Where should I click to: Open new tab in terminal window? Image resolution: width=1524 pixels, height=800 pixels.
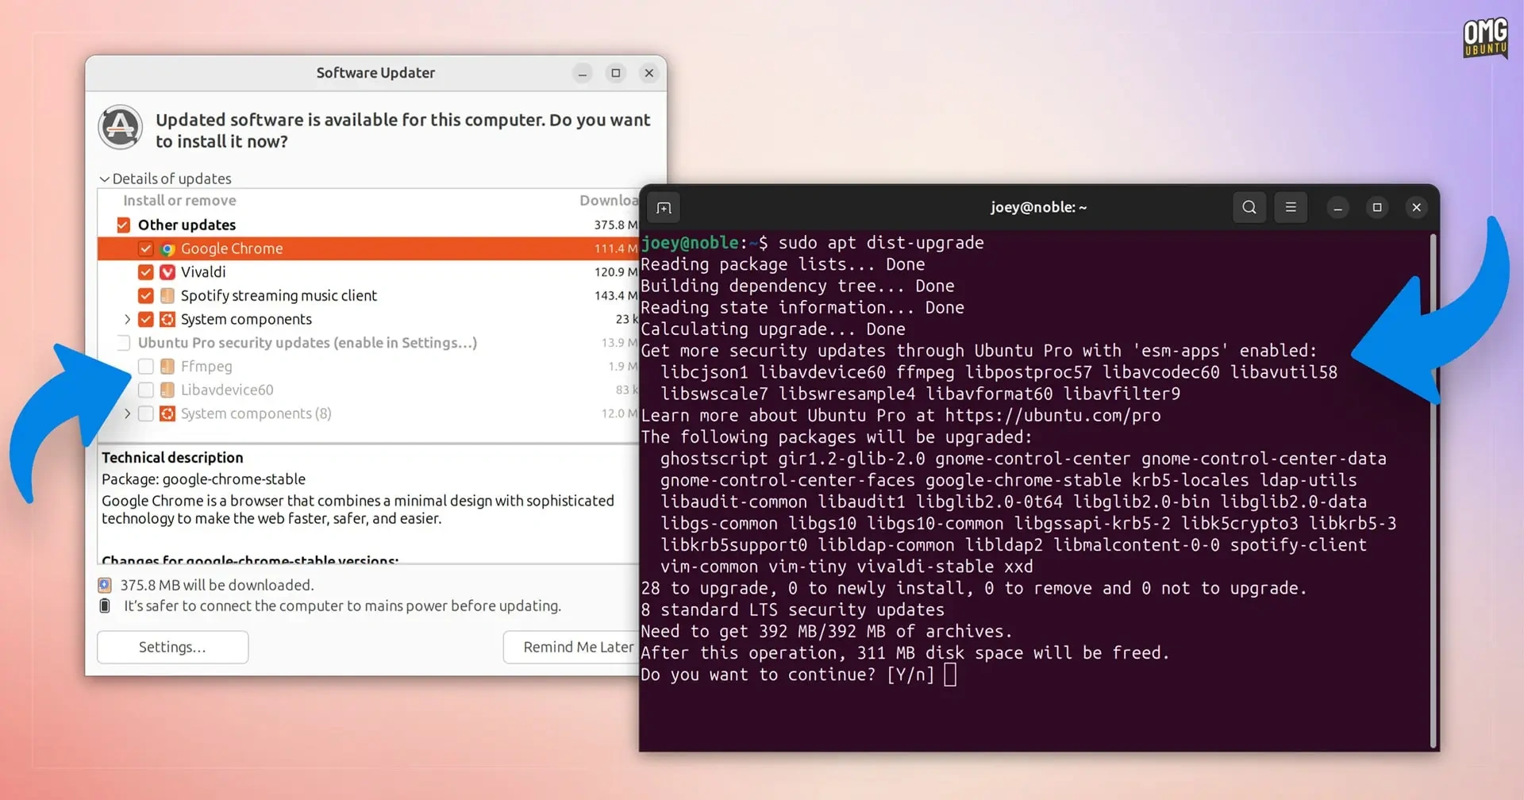click(664, 208)
